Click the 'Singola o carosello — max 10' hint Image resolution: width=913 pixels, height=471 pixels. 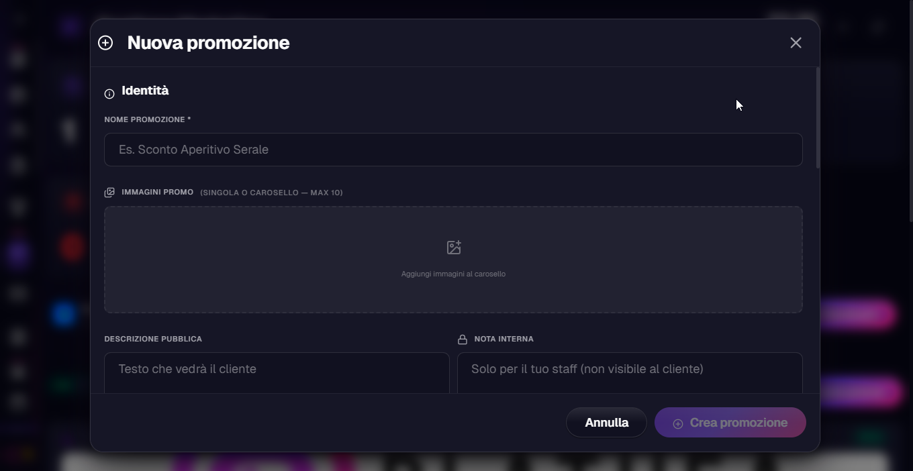pyautogui.click(x=271, y=193)
